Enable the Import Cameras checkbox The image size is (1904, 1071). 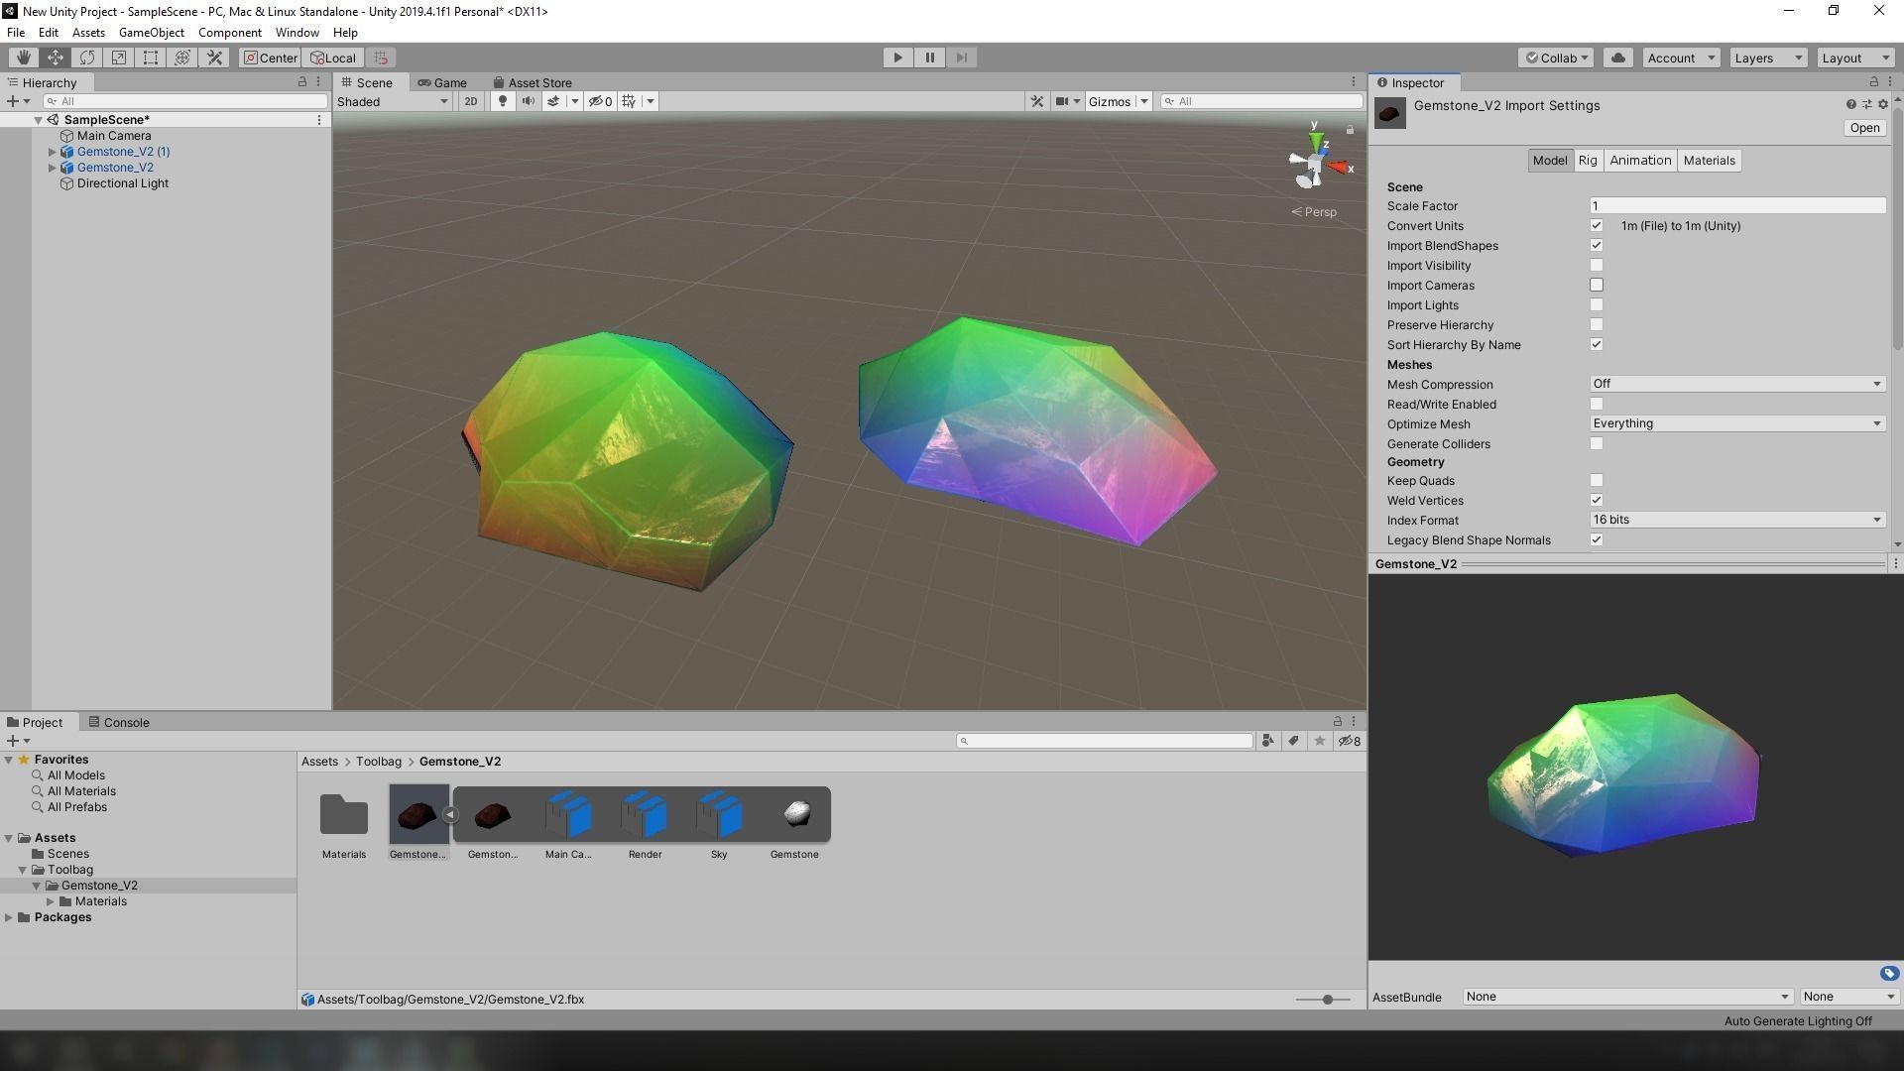(x=1597, y=286)
